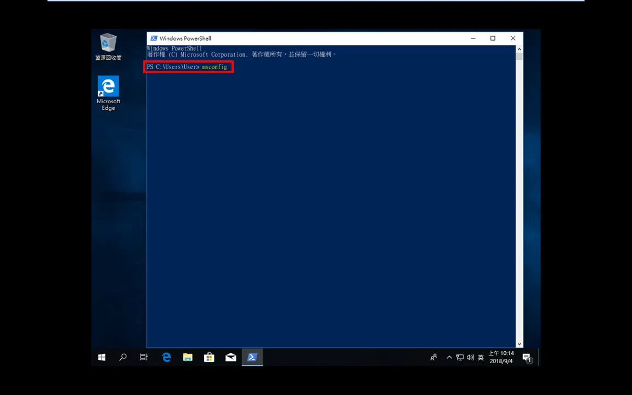Click the Show desktop strip
The width and height of the screenshot is (632, 395).
(539, 357)
